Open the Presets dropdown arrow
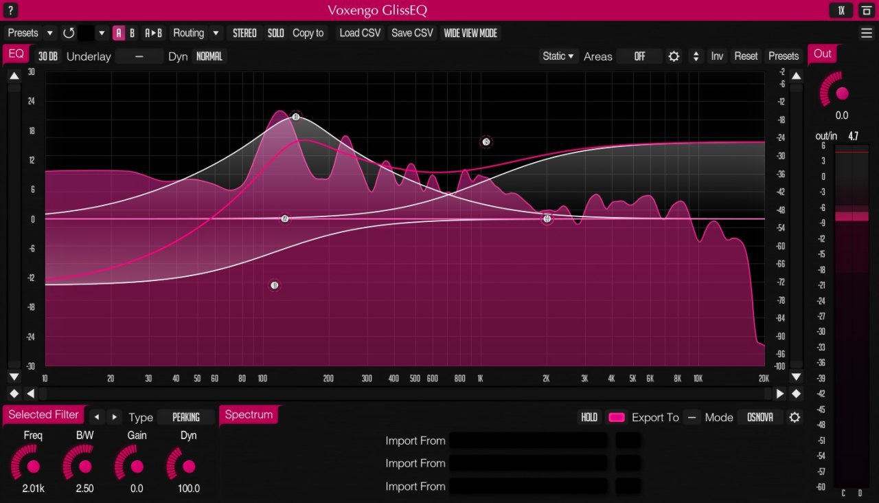The image size is (879, 503). coord(49,33)
